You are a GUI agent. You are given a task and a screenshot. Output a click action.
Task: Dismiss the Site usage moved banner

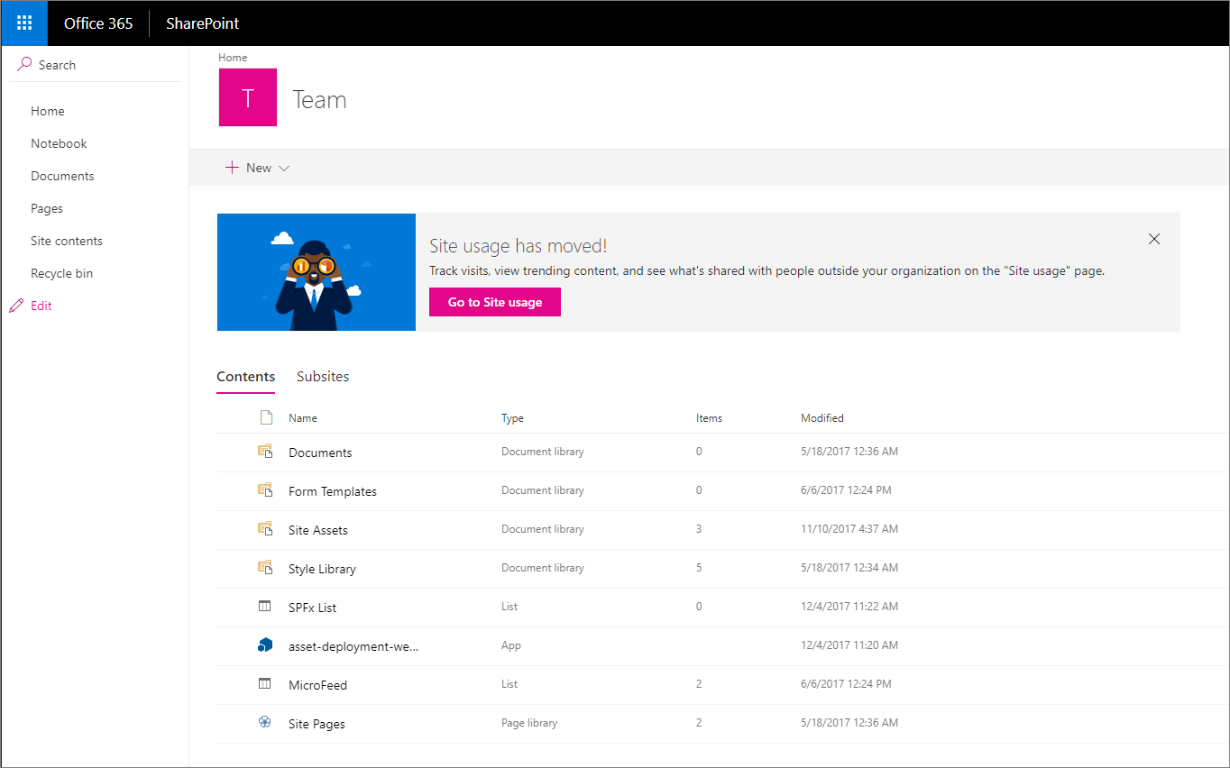point(1154,239)
